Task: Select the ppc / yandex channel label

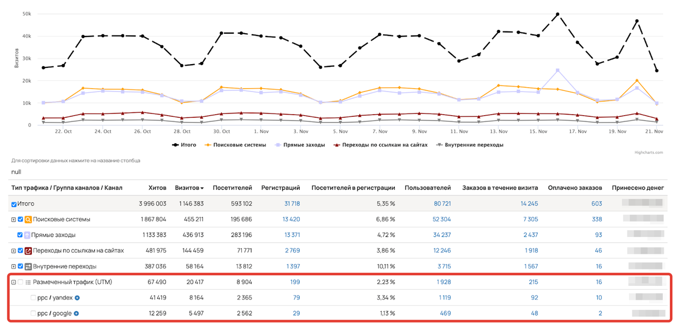Action: tap(55, 298)
